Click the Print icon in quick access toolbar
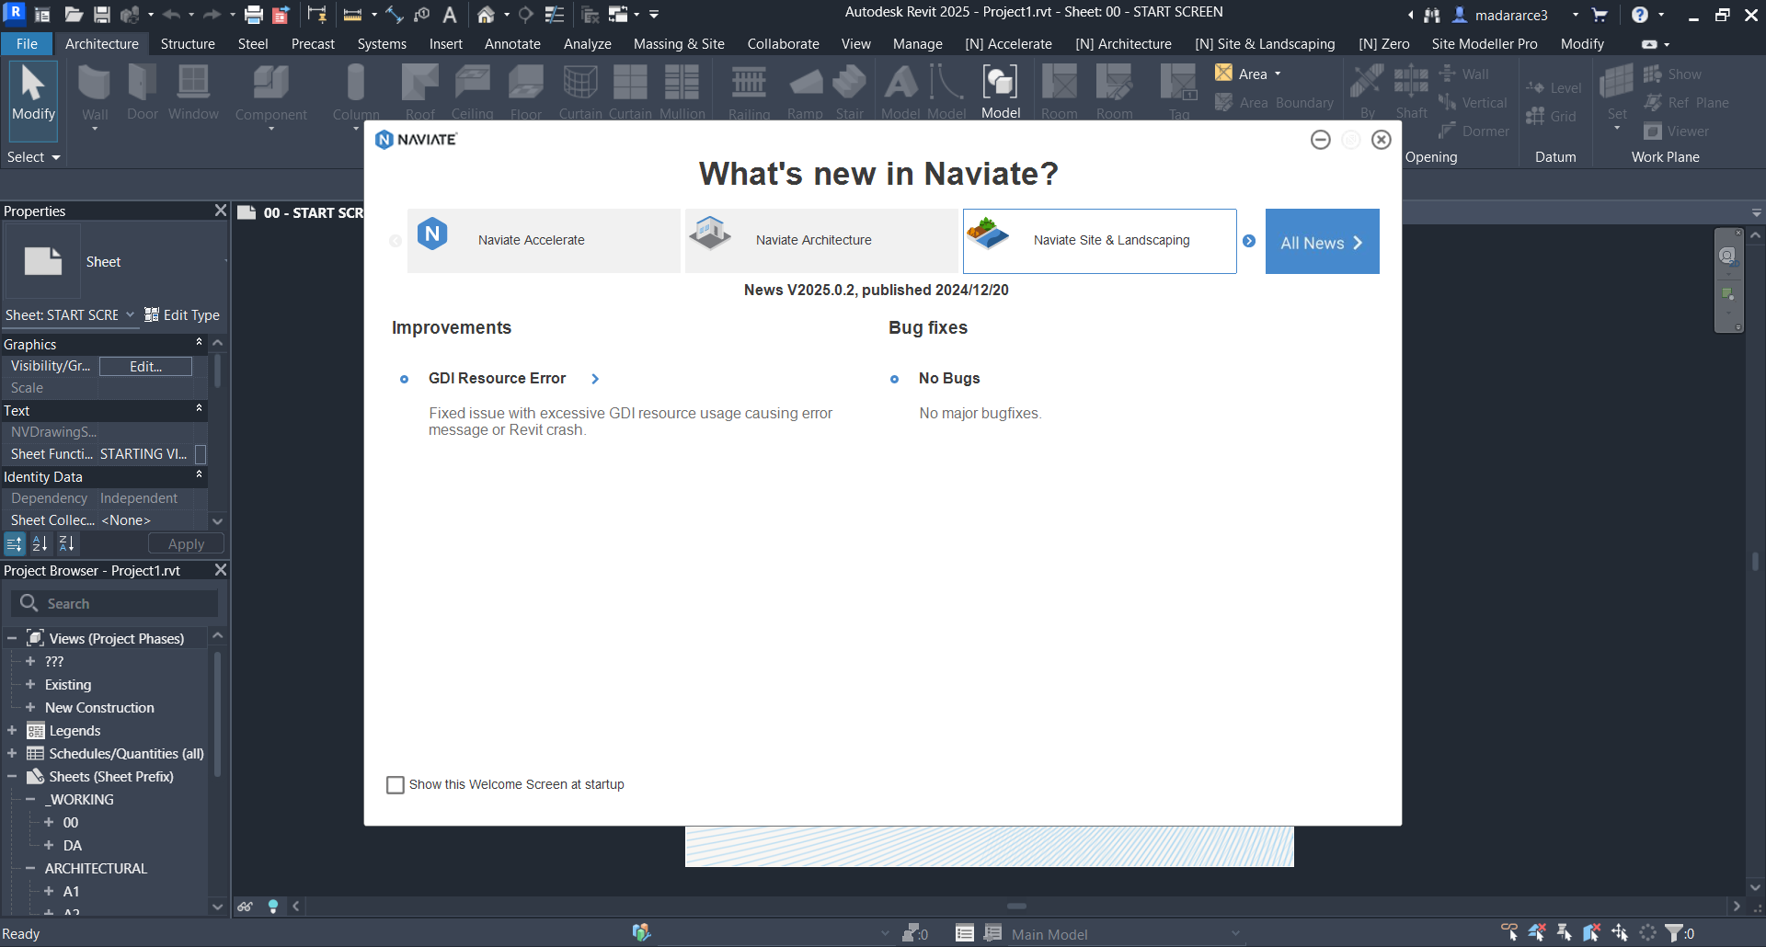Image resolution: width=1766 pixels, height=947 pixels. click(x=254, y=15)
